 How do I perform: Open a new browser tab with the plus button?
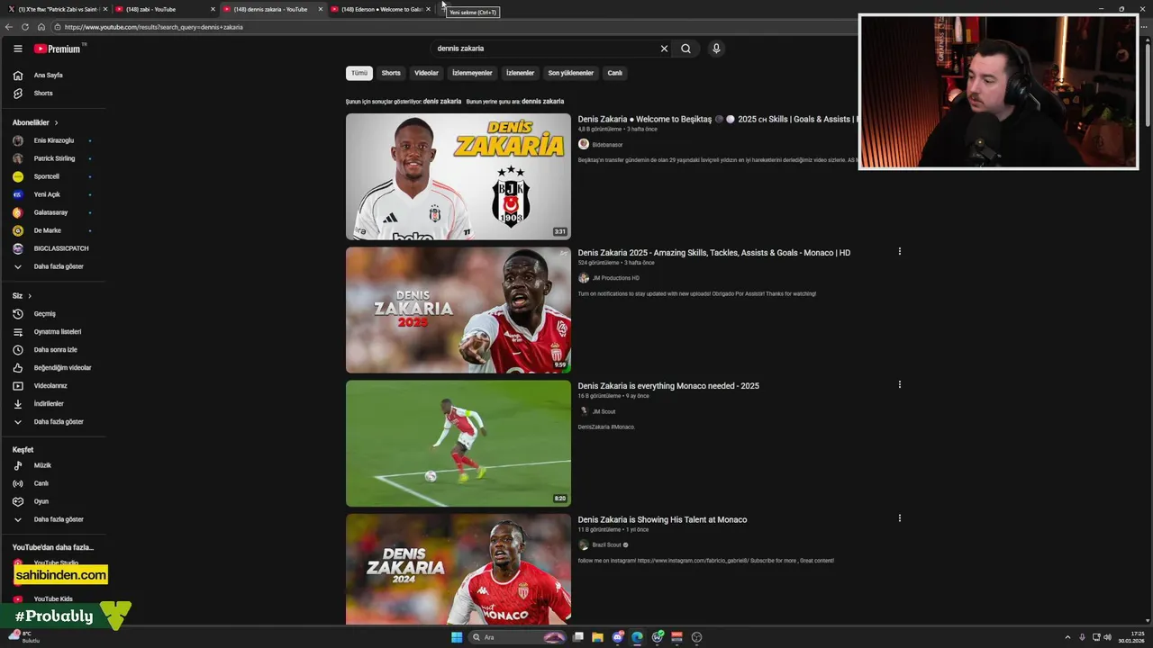click(443, 9)
